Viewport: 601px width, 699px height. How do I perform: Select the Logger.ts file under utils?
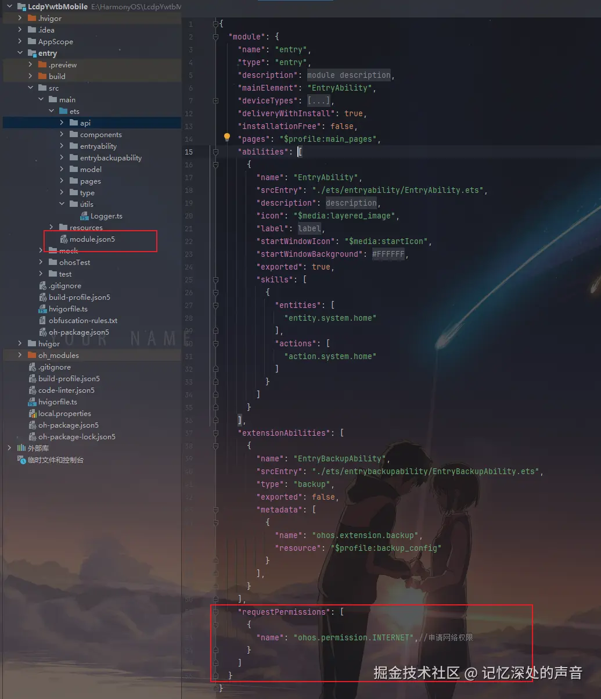click(x=107, y=216)
